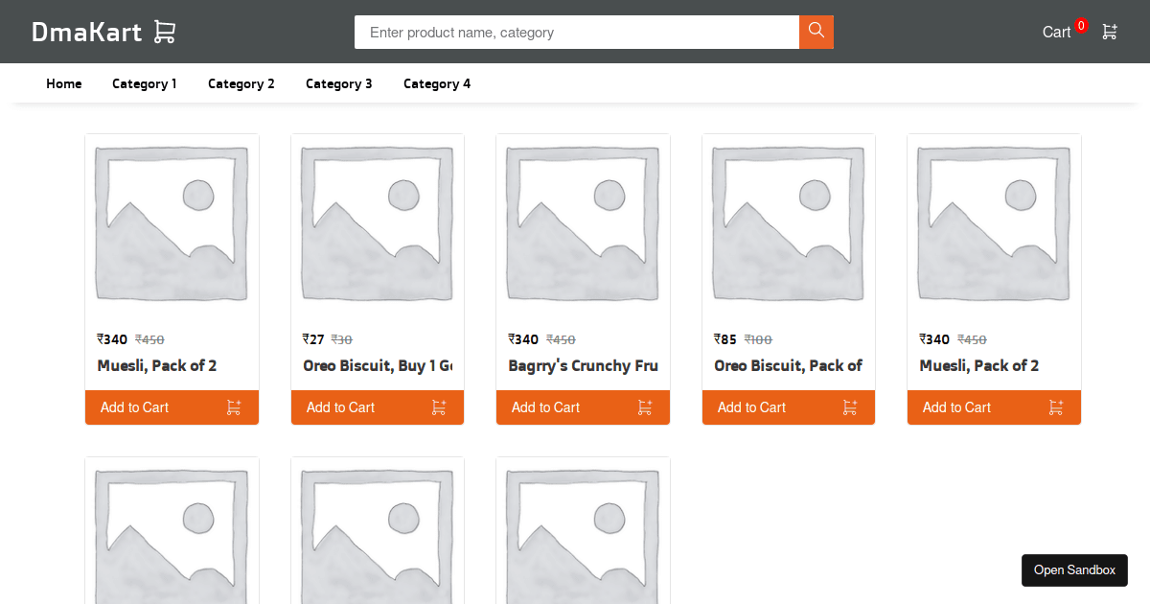Click the struck-through ₹30 price
Image resolution: width=1150 pixels, height=604 pixels.
tap(342, 339)
